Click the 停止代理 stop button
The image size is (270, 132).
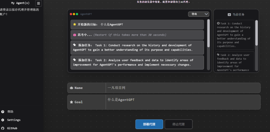178,124
